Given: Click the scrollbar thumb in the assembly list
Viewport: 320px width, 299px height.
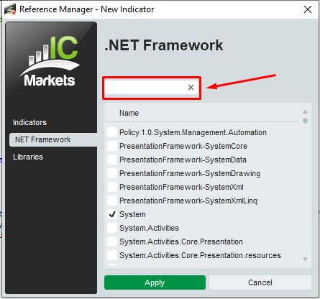Looking at the screenshot, I should click(305, 121).
